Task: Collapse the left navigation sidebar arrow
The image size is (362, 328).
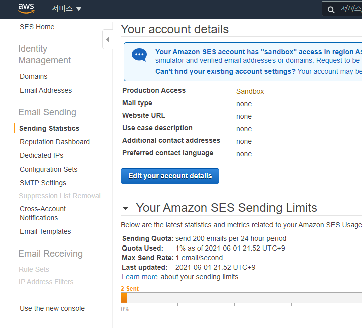Action: [x=108, y=39]
